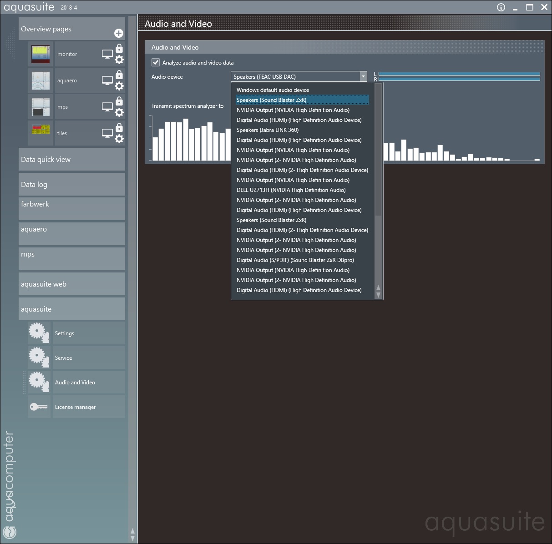552x544 pixels.
Task: Expand the Data log section
Action: (72, 184)
